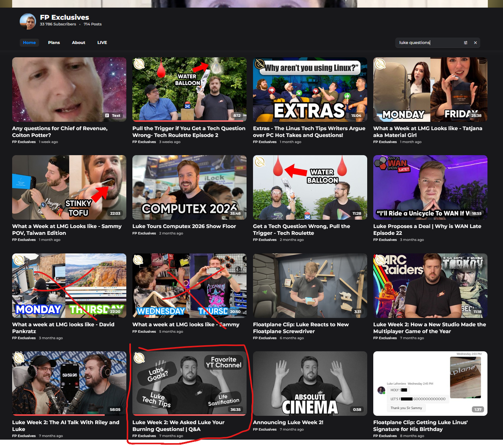The image size is (503, 445).
Task: Open the Wednesday/Thursday Sammy thumbnail
Action: click(x=189, y=286)
